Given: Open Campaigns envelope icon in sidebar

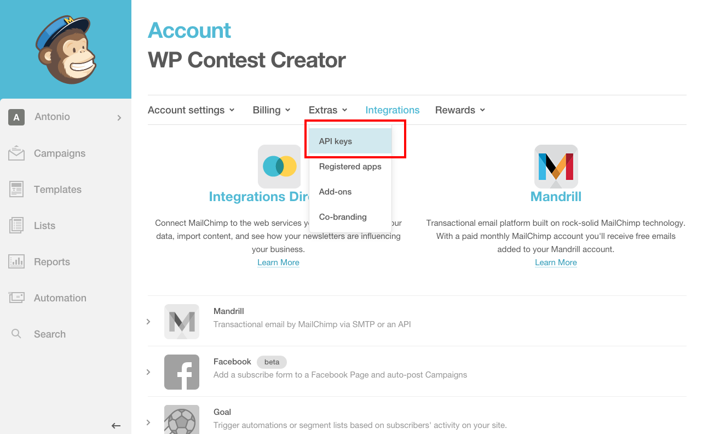Looking at the screenshot, I should click(x=16, y=153).
